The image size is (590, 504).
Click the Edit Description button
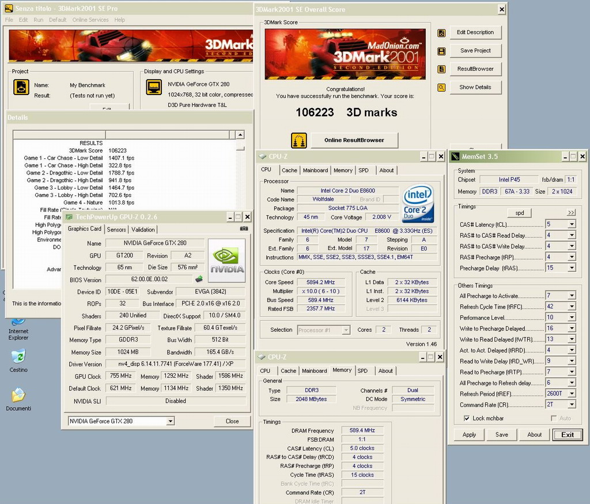(x=475, y=32)
